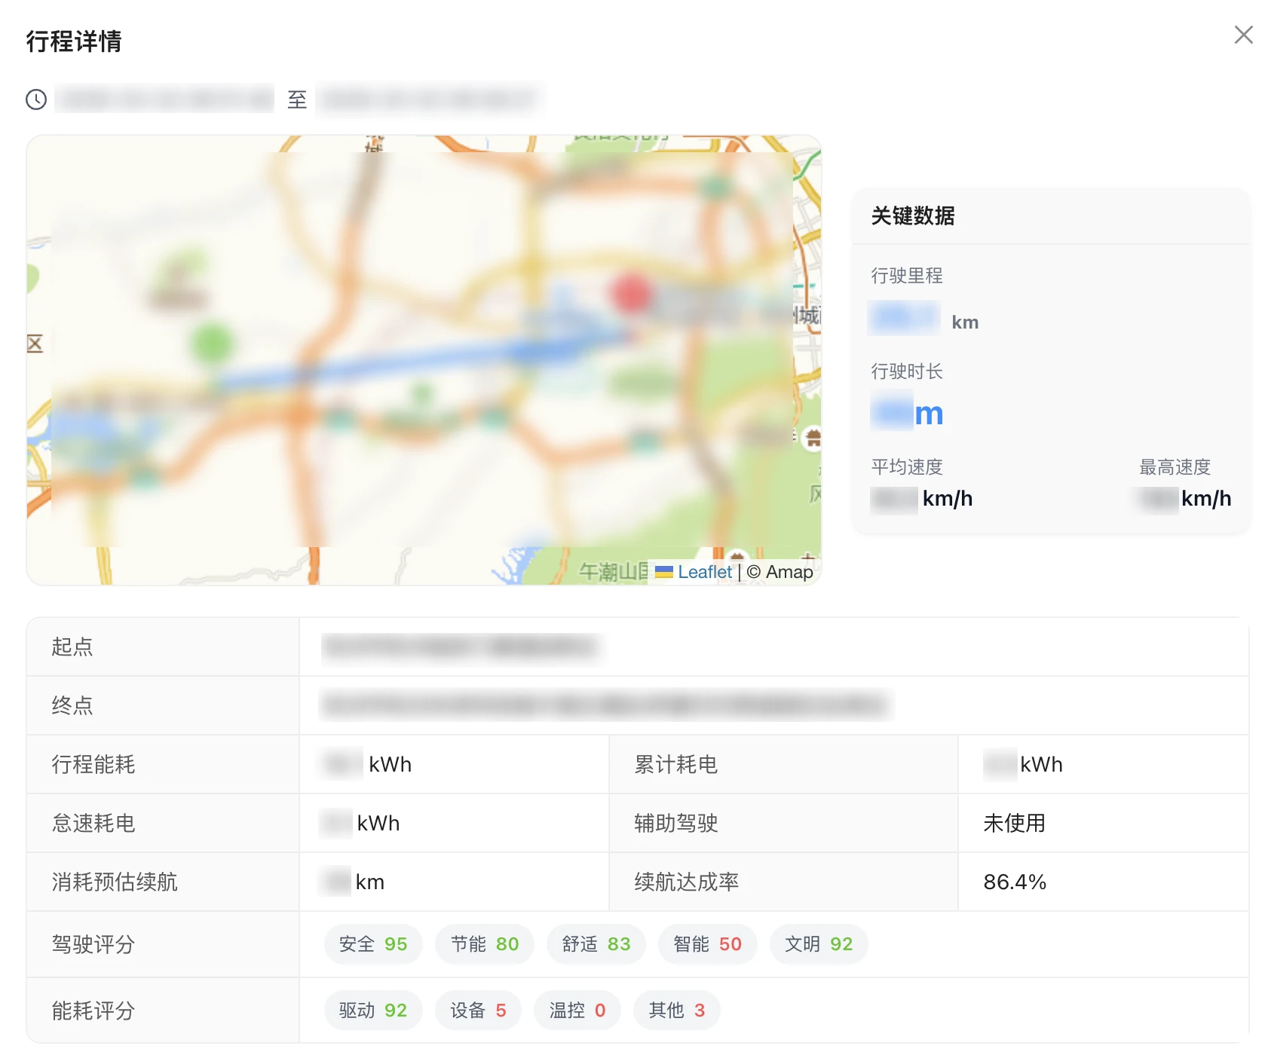The width and height of the screenshot is (1268, 1058).
Task: Close the 行程详情 dialog
Action: (x=1243, y=35)
